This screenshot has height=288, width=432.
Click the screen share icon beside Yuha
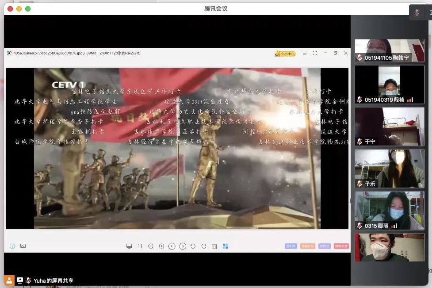(20, 280)
